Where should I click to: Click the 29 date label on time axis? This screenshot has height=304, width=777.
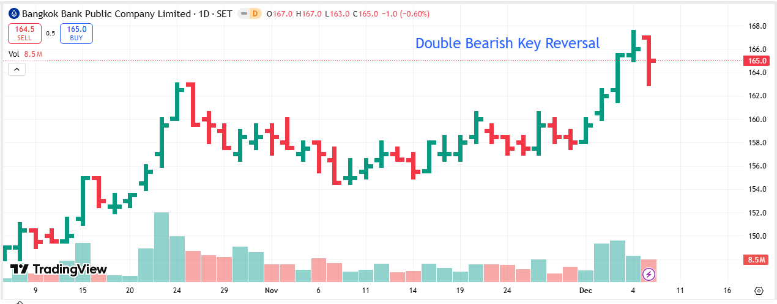pyautogui.click(x=224, y=291)
